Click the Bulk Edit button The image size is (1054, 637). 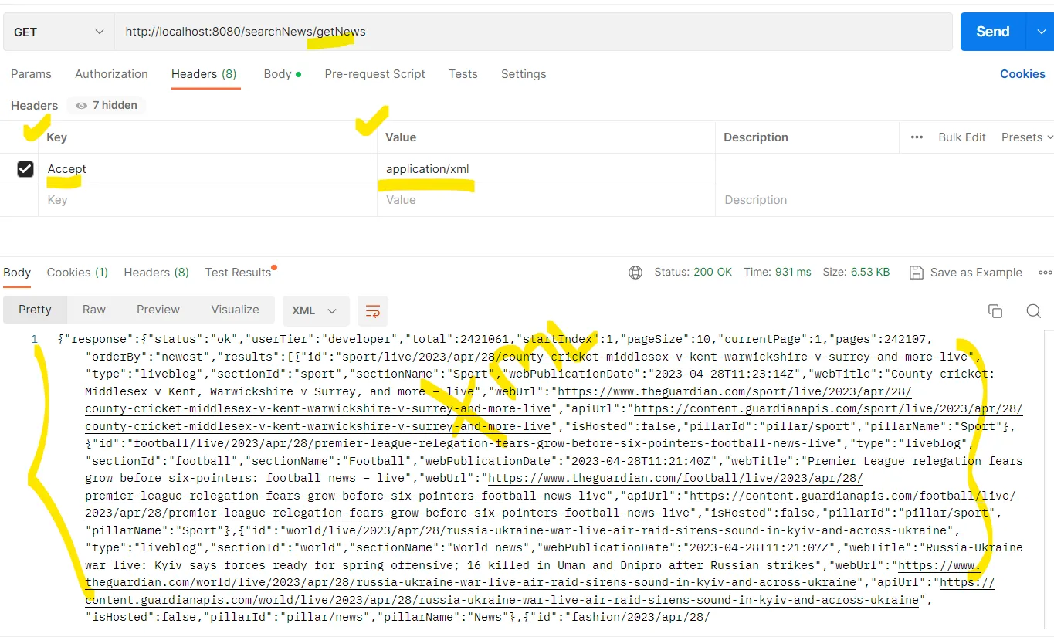pos(962,137)
